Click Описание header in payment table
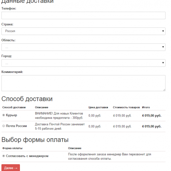This screenshot has width=171, height=171. click(x=75, y=148)
